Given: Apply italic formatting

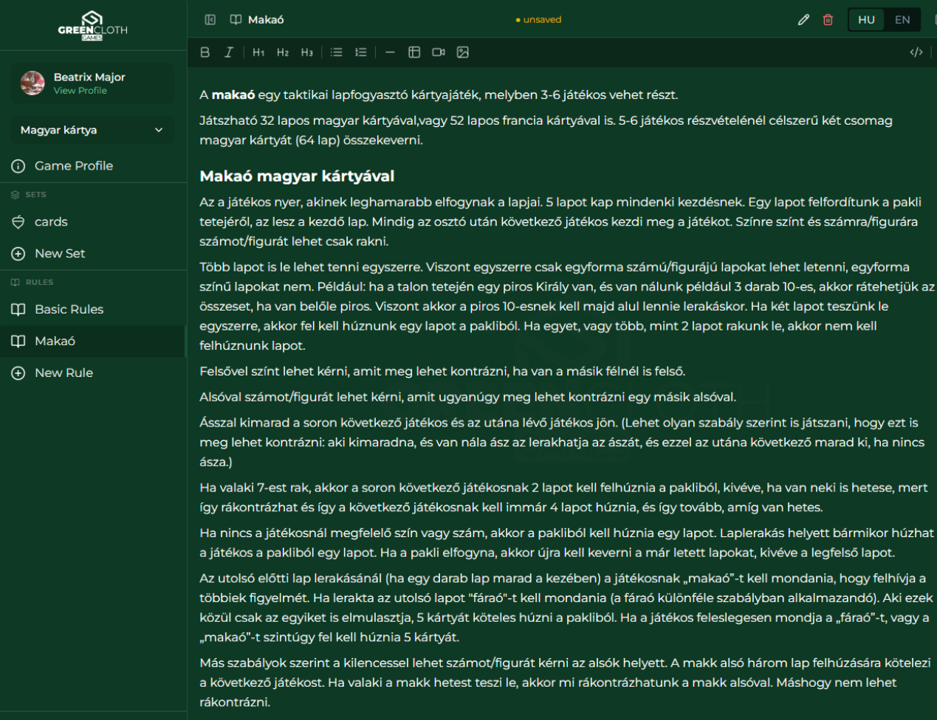Looking at the screenshot, I should [230, 52].
